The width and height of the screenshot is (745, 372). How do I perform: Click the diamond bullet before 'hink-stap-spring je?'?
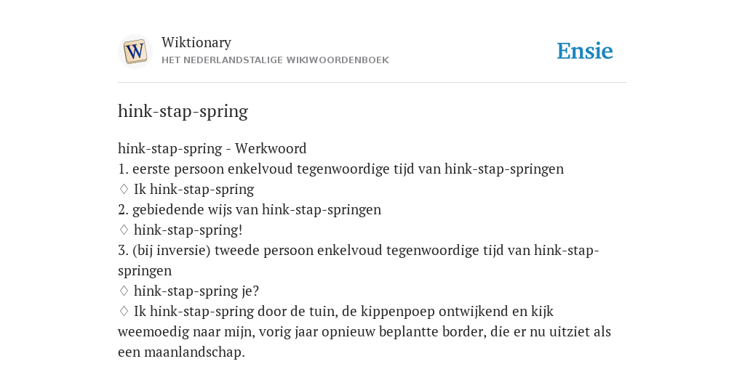124,291
